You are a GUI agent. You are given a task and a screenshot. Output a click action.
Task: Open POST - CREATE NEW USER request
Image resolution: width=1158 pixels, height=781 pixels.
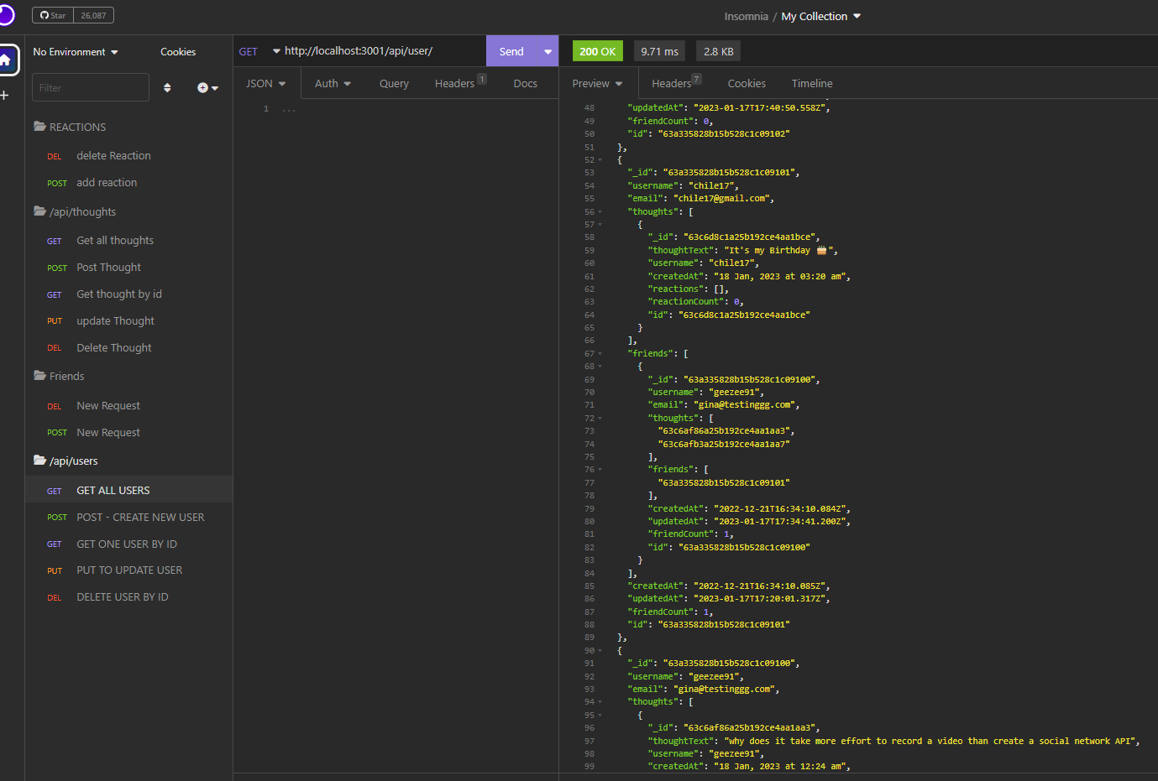click(129, 518)
